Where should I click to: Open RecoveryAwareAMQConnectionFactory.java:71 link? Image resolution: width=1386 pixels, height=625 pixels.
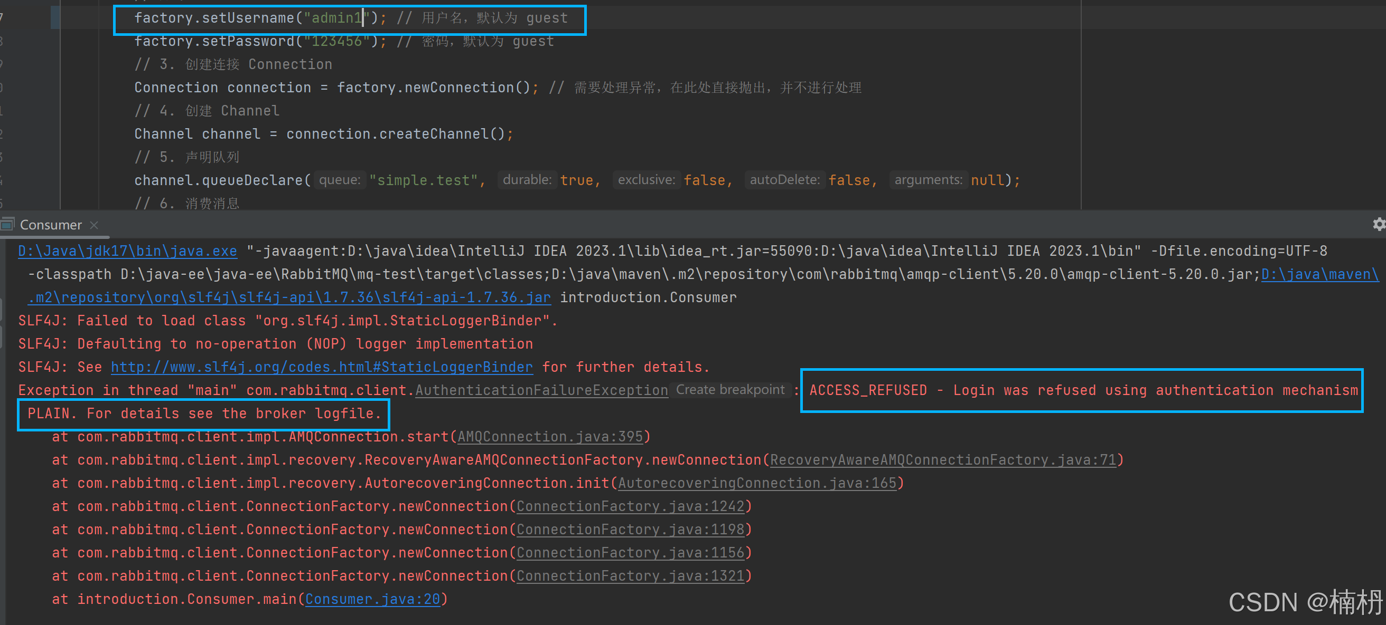[x=943, y=459]
